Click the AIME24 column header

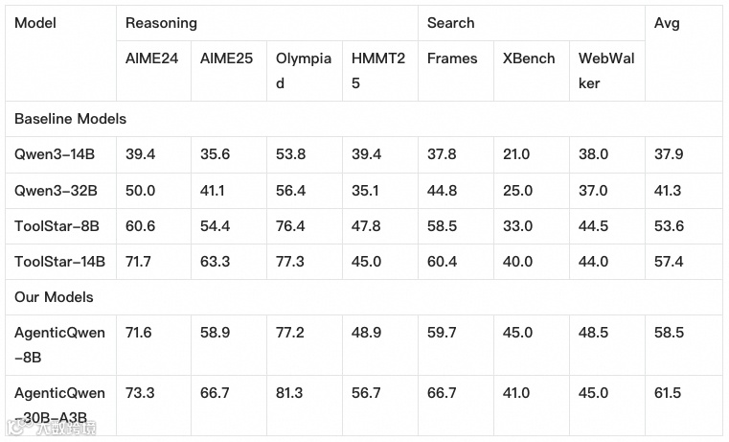[151, 58]
